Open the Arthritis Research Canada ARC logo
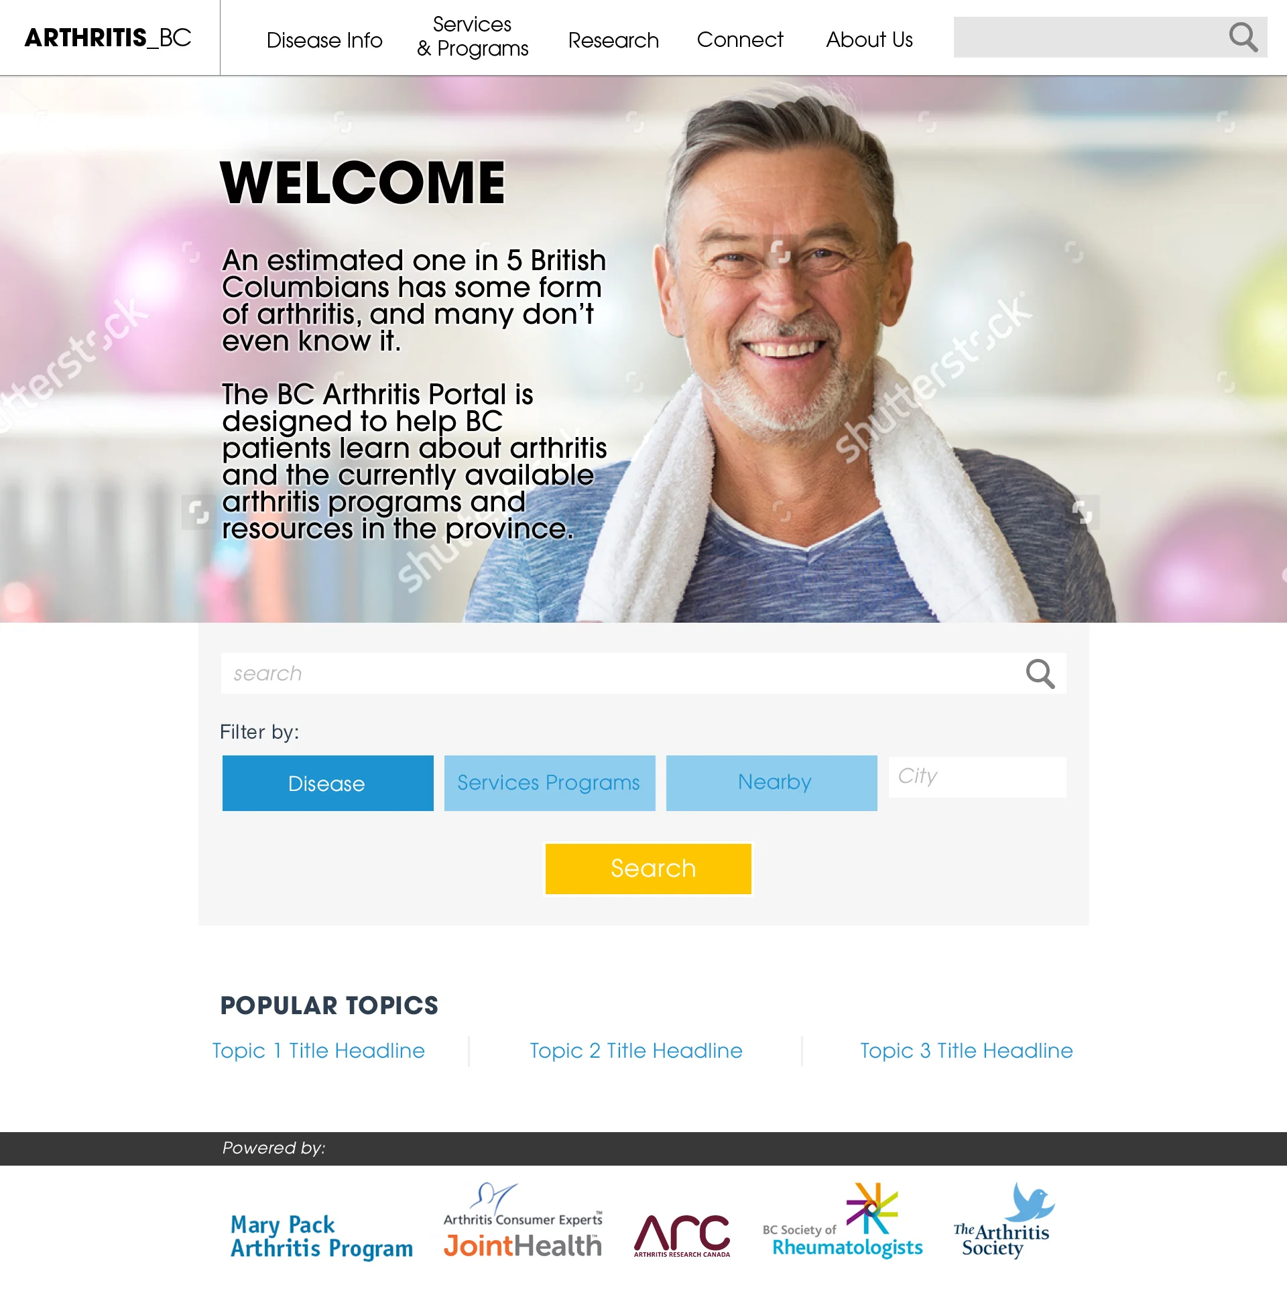The height and width of the screenshot is (1293, 1287). 682,1235
